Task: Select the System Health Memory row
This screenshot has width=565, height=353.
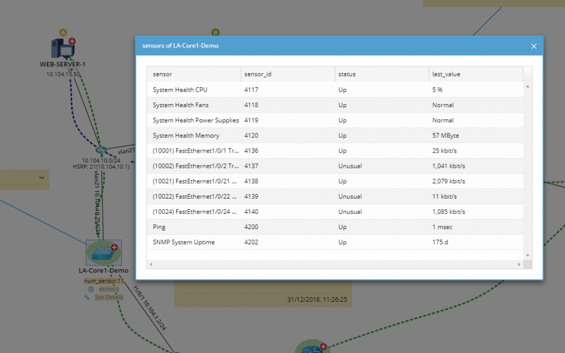Action: 335,135
